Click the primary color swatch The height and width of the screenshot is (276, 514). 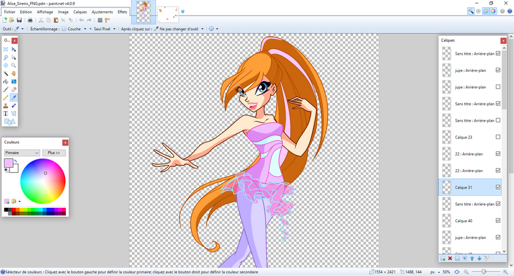(x=8, y=163)
